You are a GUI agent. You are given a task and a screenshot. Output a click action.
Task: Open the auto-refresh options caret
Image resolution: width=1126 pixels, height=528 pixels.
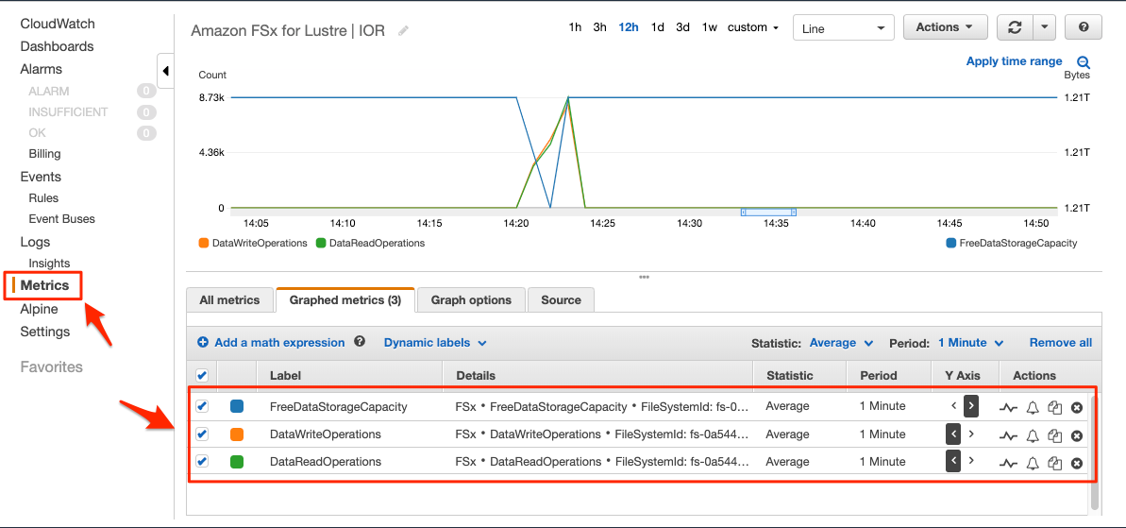(x=1044, y=27)
